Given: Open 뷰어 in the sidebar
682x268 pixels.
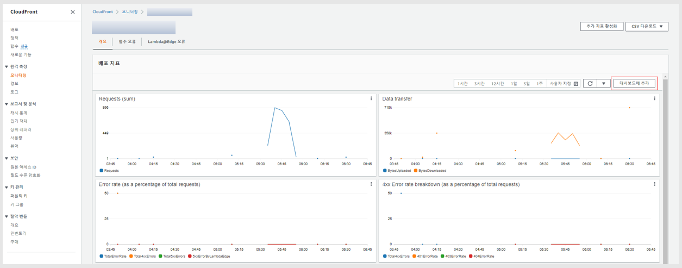Looking at the screenshot, I should (14, 146).
